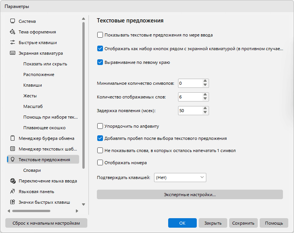294x233 pixels.
Task: Open Экспертные настройки button
Action: (x=190, y=195)
